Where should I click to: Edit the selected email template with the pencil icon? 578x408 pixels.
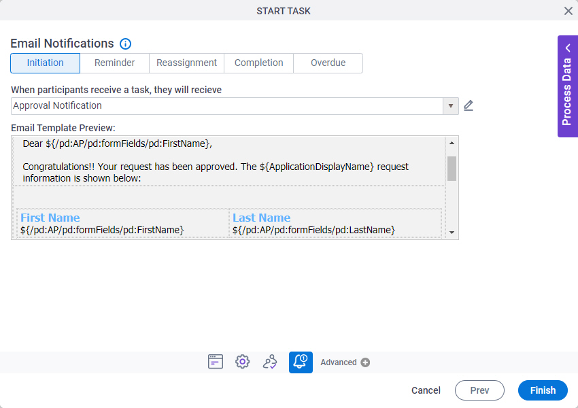[468, 106]
